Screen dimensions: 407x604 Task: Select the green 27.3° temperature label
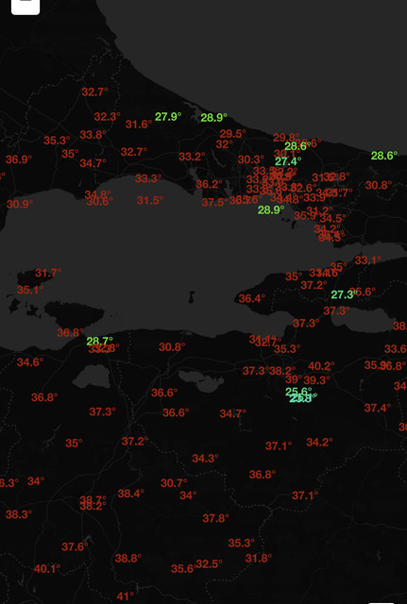344,295
